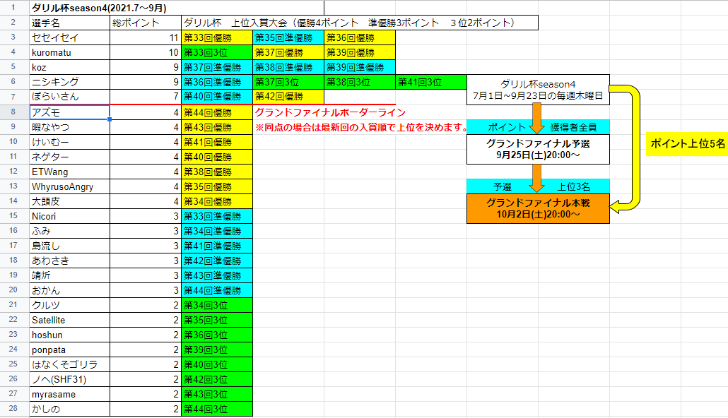728x418 pixels.
Task: Select the ぽらいさん name cell
Action: point(70,97)
